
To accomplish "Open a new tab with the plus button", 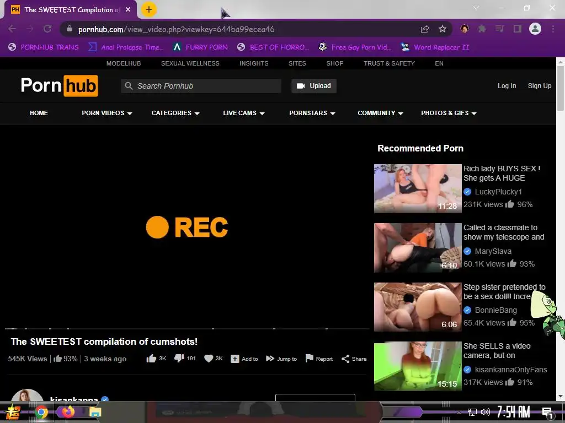I will 149,9.
